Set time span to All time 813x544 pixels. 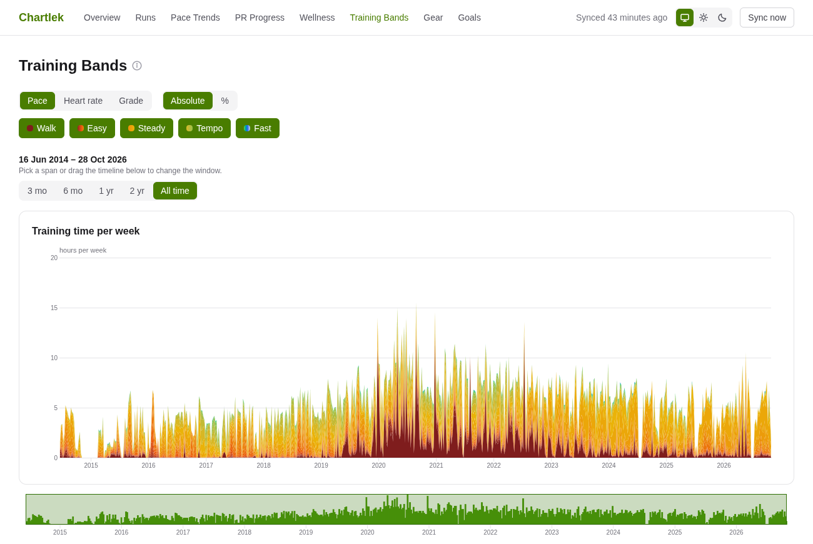click(x=175, y=191)
